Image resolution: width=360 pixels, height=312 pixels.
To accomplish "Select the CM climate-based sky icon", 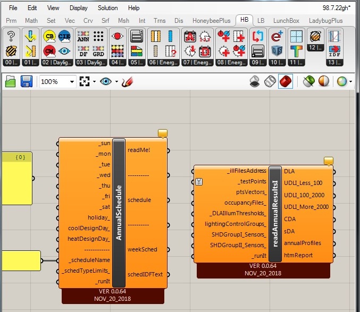I will click(49, 51).
